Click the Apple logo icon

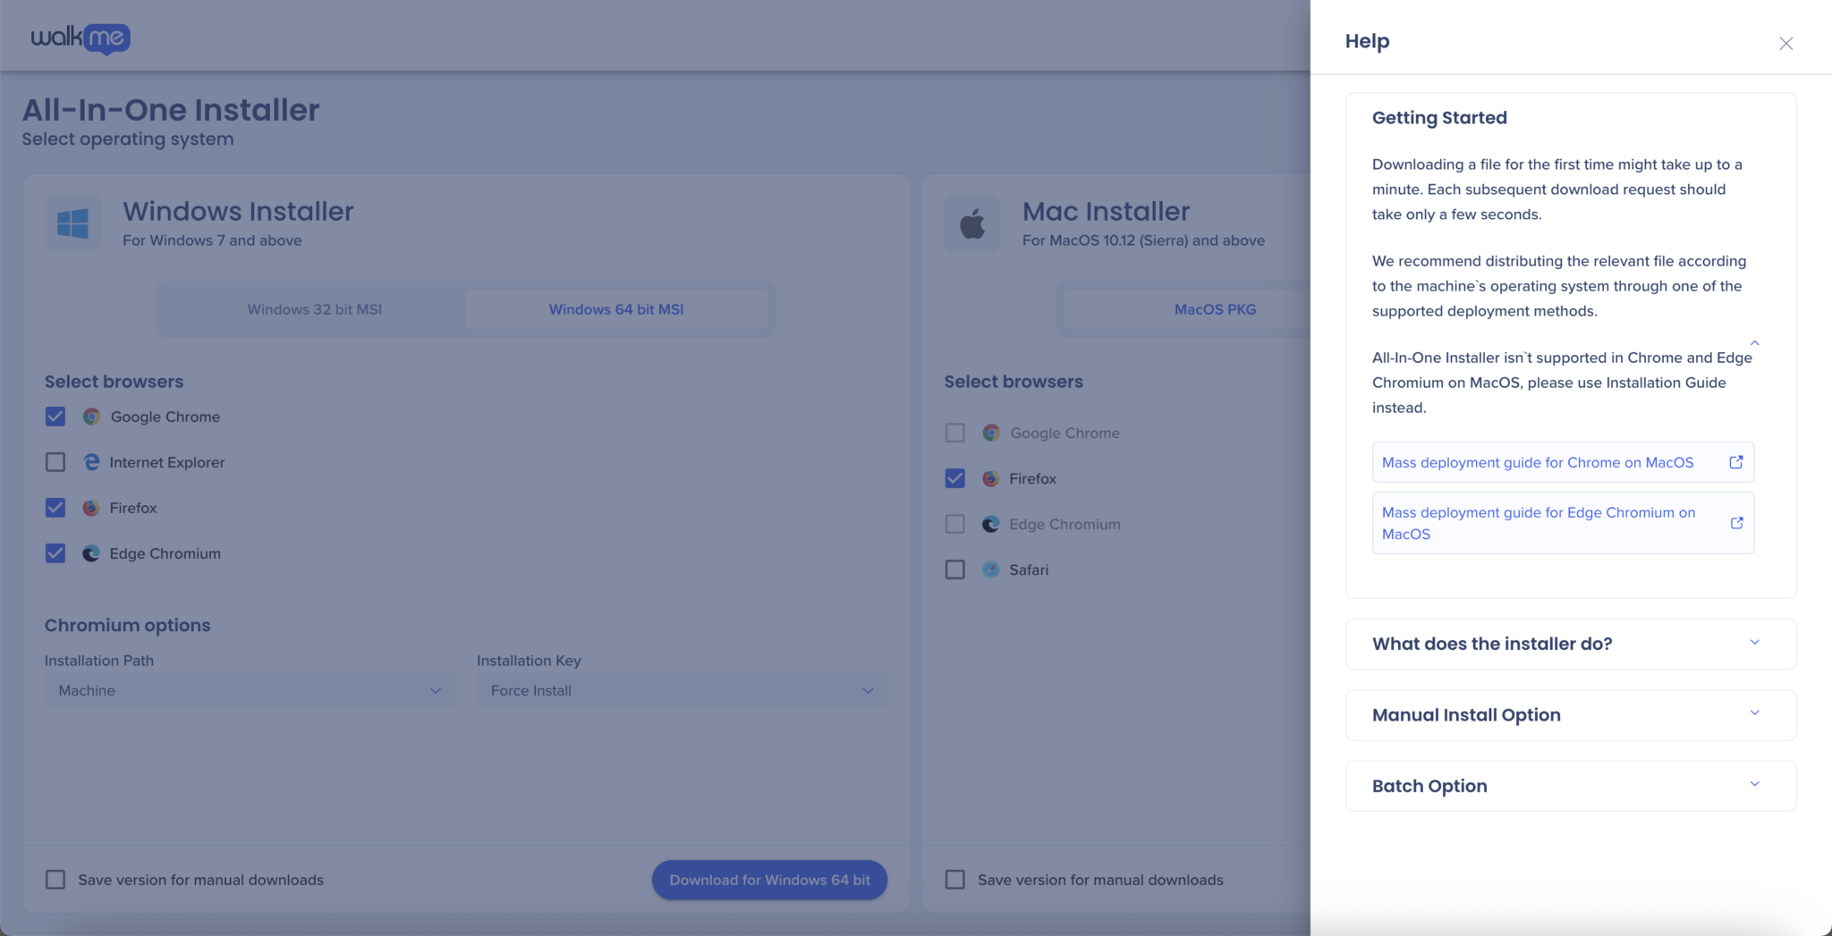(x=973, y=223)
